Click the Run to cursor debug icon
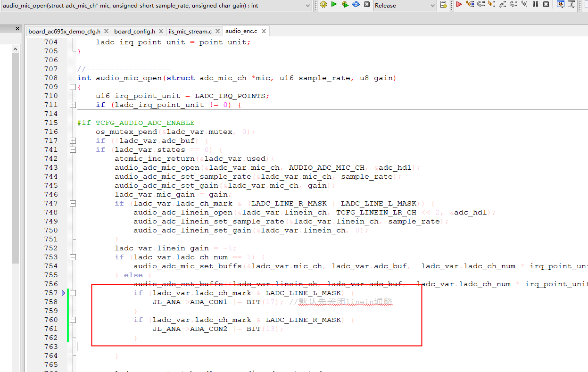Screen dimensions: 588x372 tap(470, 4)
